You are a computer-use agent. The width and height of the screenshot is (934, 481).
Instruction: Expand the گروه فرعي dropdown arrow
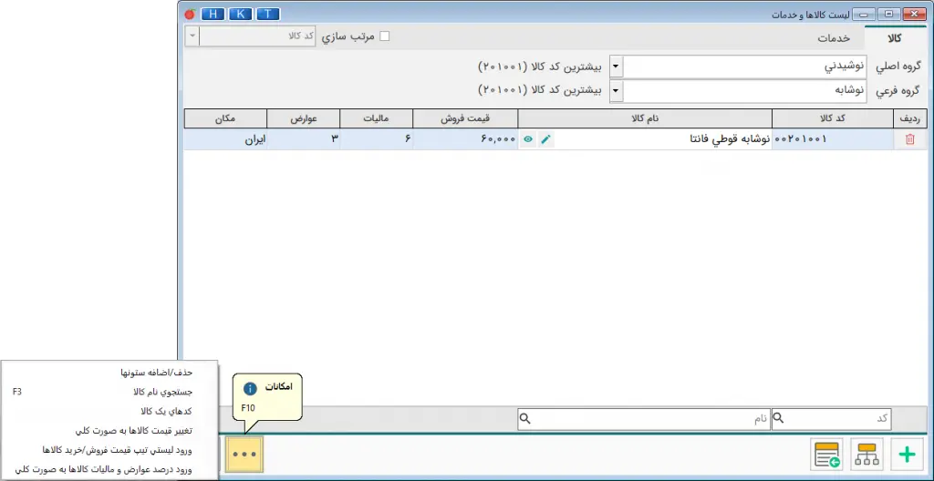(x=616, y=91)
